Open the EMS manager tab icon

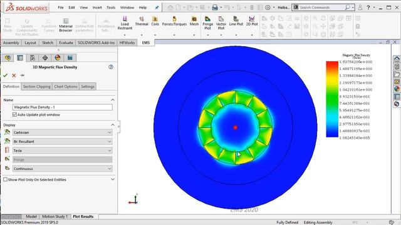[x=70, y=58]
